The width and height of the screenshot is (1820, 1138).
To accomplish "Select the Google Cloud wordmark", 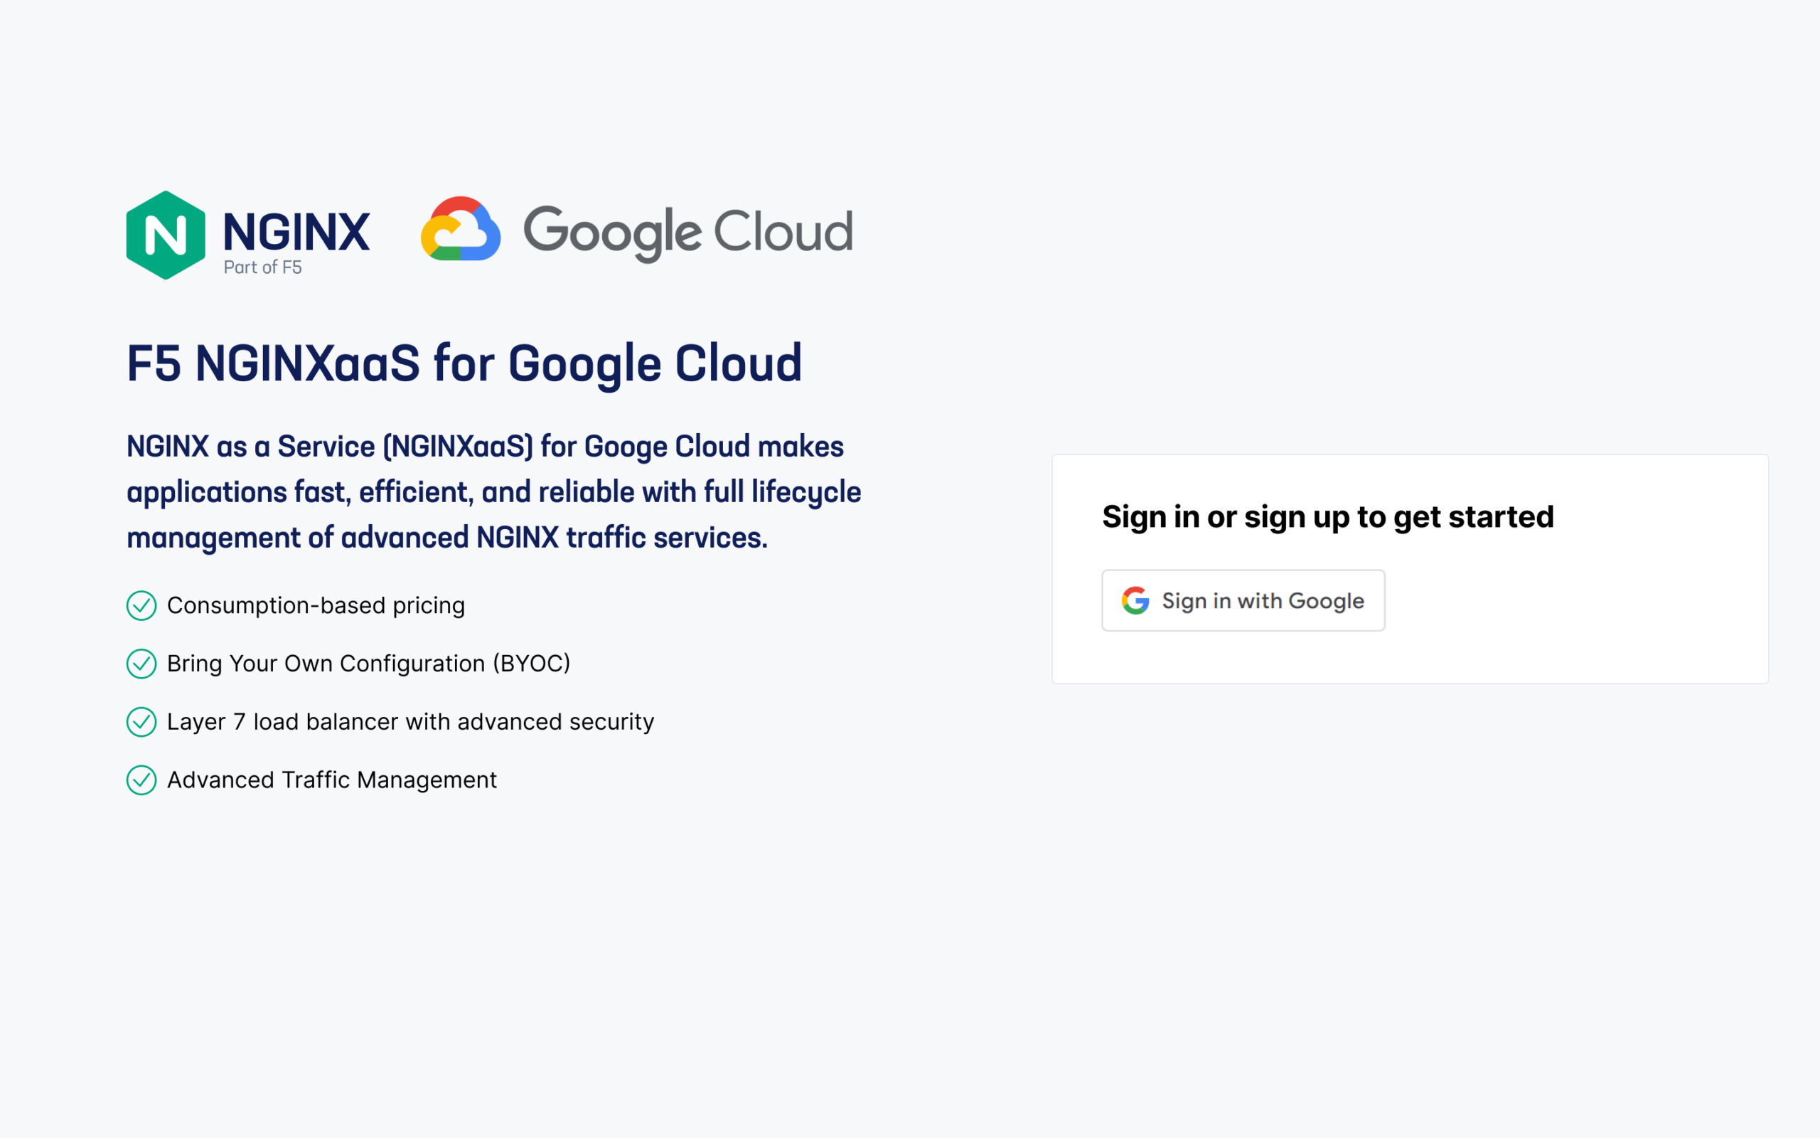I will (x=688, y=232).
